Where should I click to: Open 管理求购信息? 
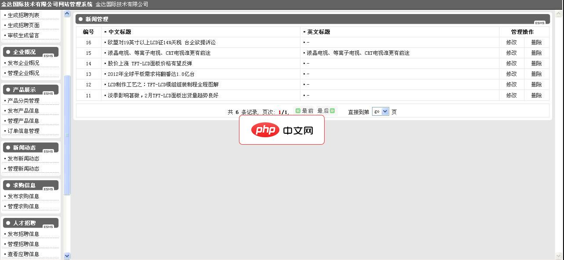[x=23, y=207]
